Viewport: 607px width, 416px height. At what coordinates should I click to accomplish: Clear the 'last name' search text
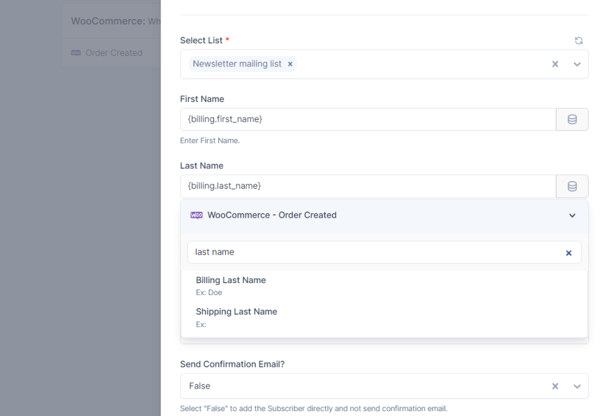coord(568,253)
